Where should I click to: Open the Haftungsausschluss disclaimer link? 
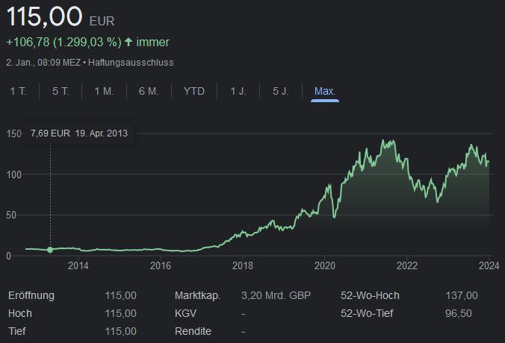(x=131, y=62)
